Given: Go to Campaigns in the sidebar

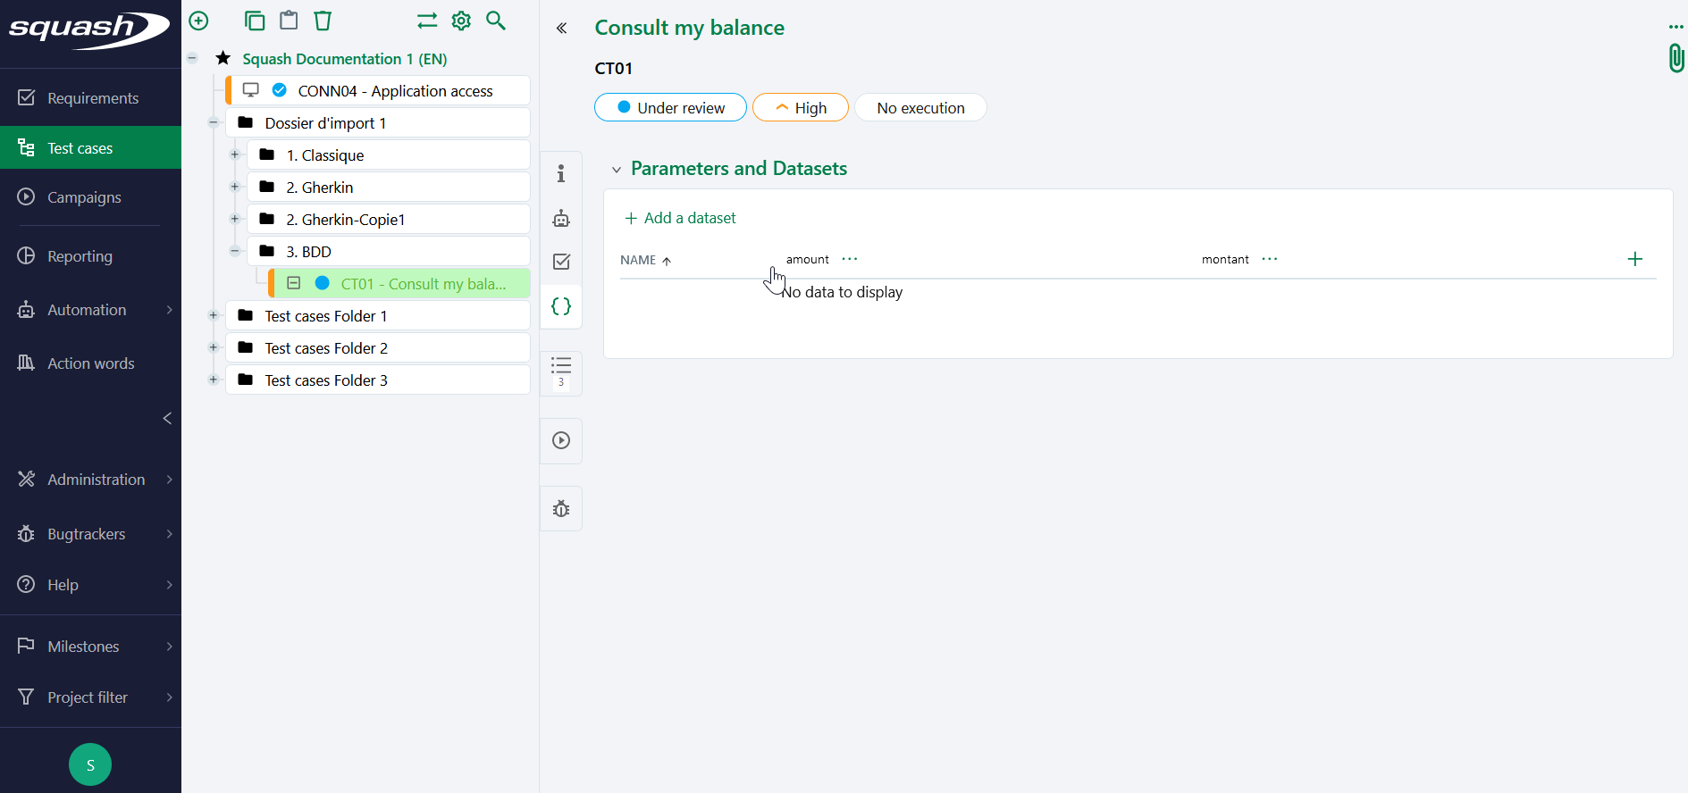Looking at the screenshot, I should pos(84,197).
